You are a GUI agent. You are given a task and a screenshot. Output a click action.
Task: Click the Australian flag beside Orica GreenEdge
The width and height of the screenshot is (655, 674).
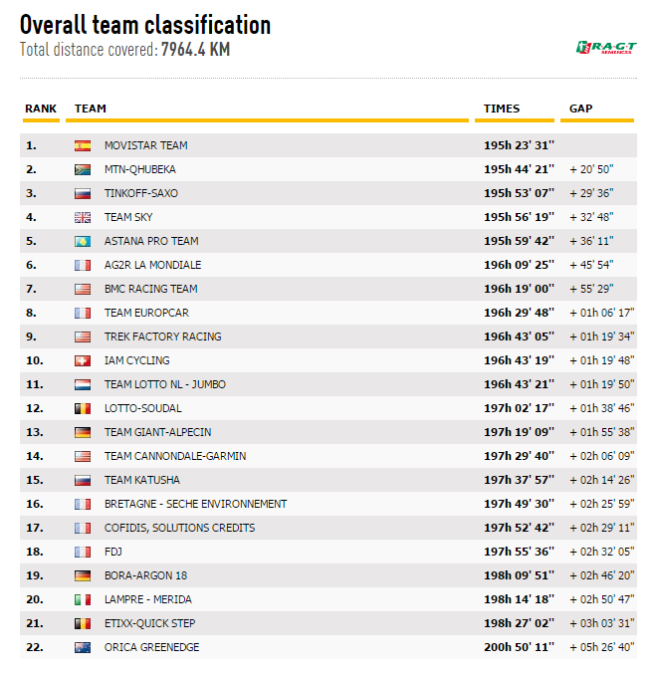tap(83, 647)
